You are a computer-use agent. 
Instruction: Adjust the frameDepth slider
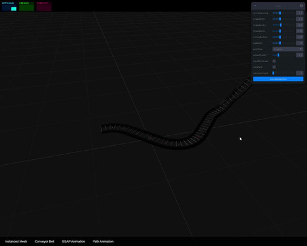[284, 31]
